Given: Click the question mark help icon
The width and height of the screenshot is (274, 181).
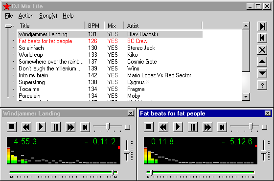Looking at the screenshot, I should (262, 85).
